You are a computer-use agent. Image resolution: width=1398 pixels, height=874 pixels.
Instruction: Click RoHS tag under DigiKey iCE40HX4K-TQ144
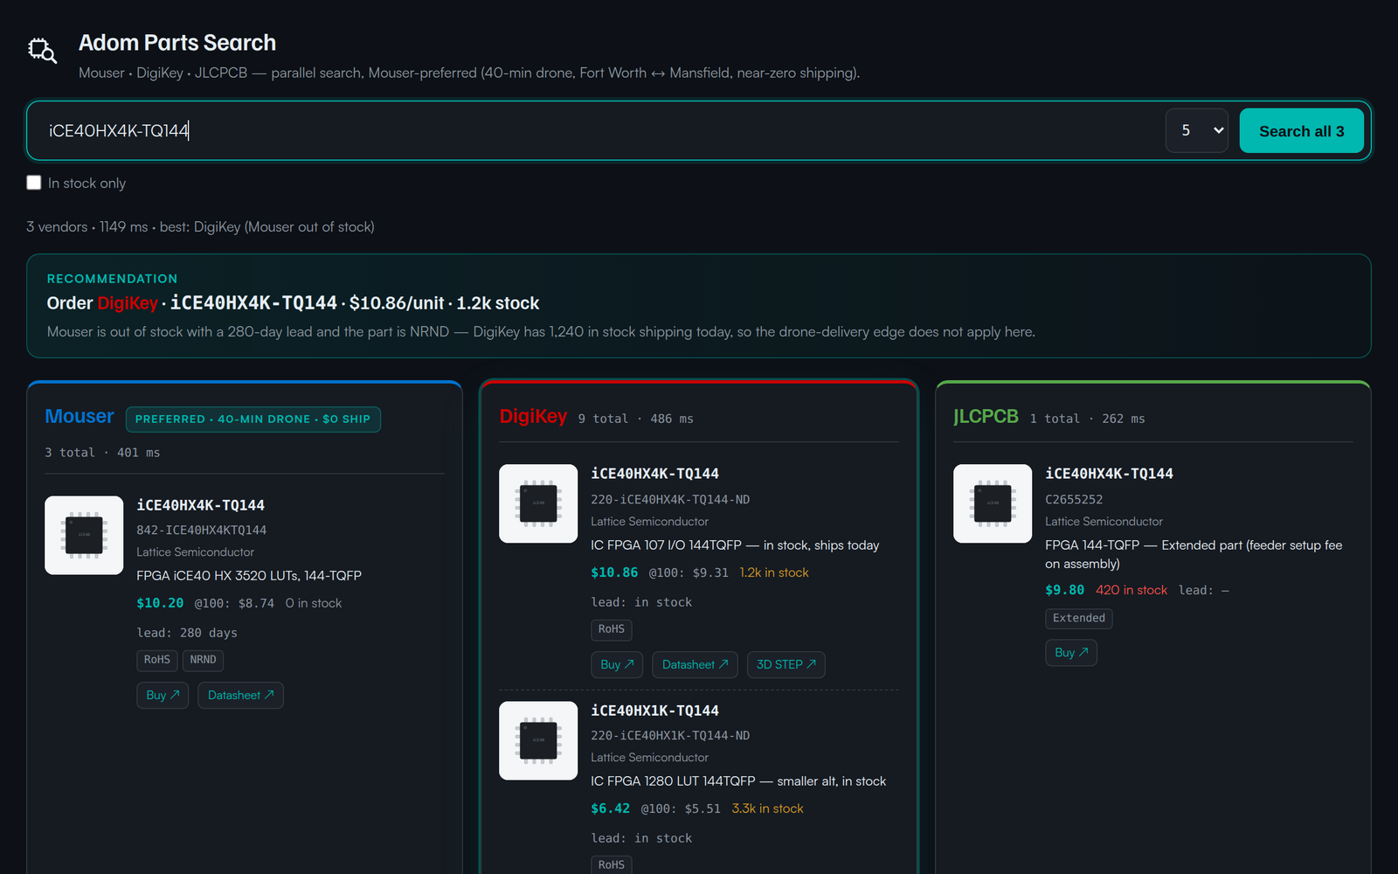click(x=612, y=629)
